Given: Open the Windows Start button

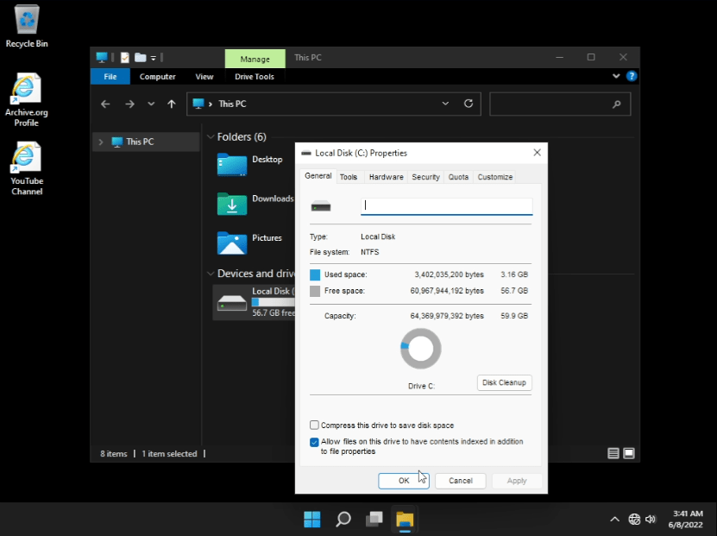Looking at the screenshot, I should click(312, 519).
